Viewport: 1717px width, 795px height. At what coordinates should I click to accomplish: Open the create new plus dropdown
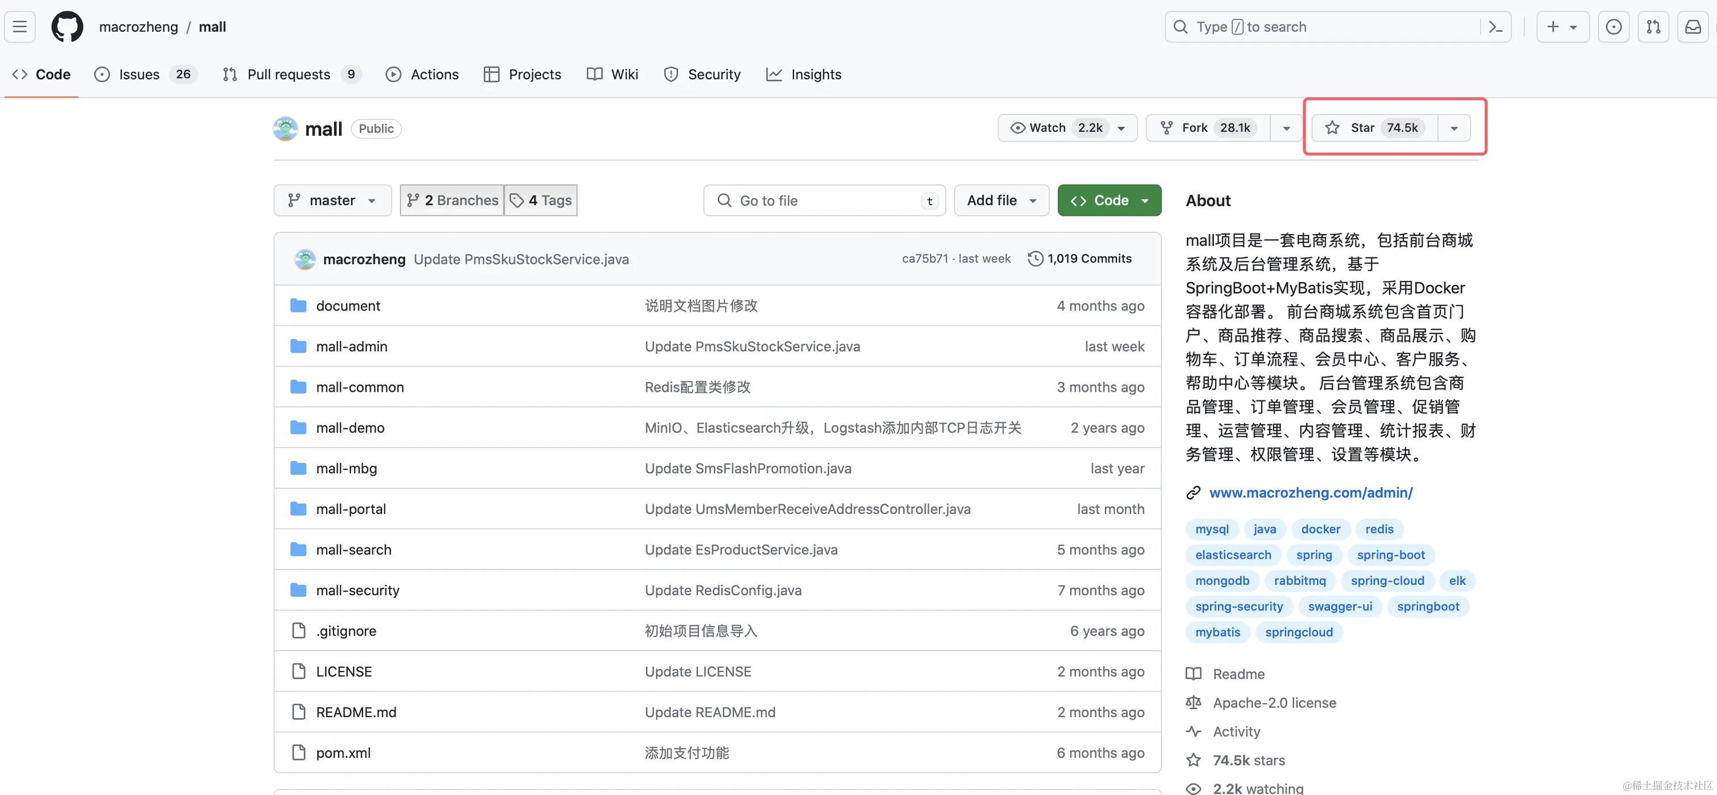coord(1563,27)
